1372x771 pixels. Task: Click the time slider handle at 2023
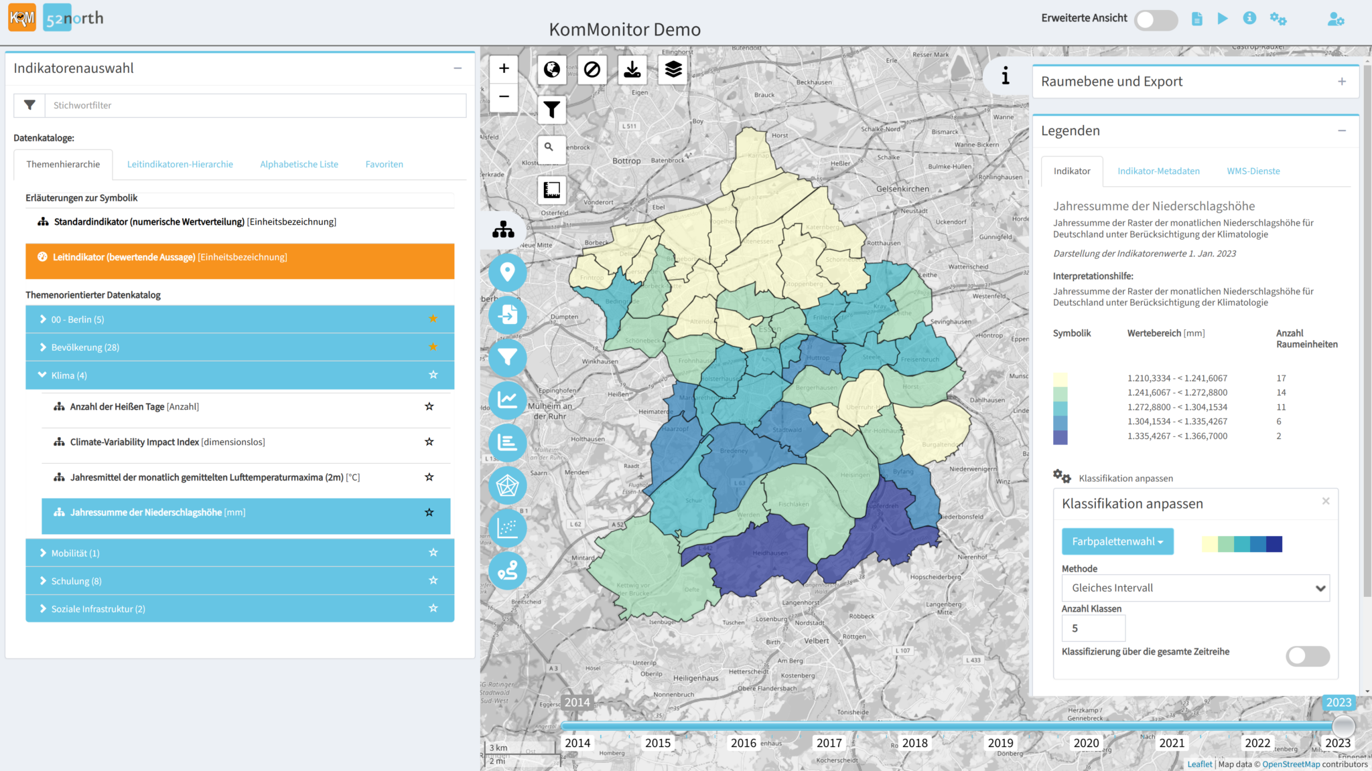click(x=1343, y=725)
